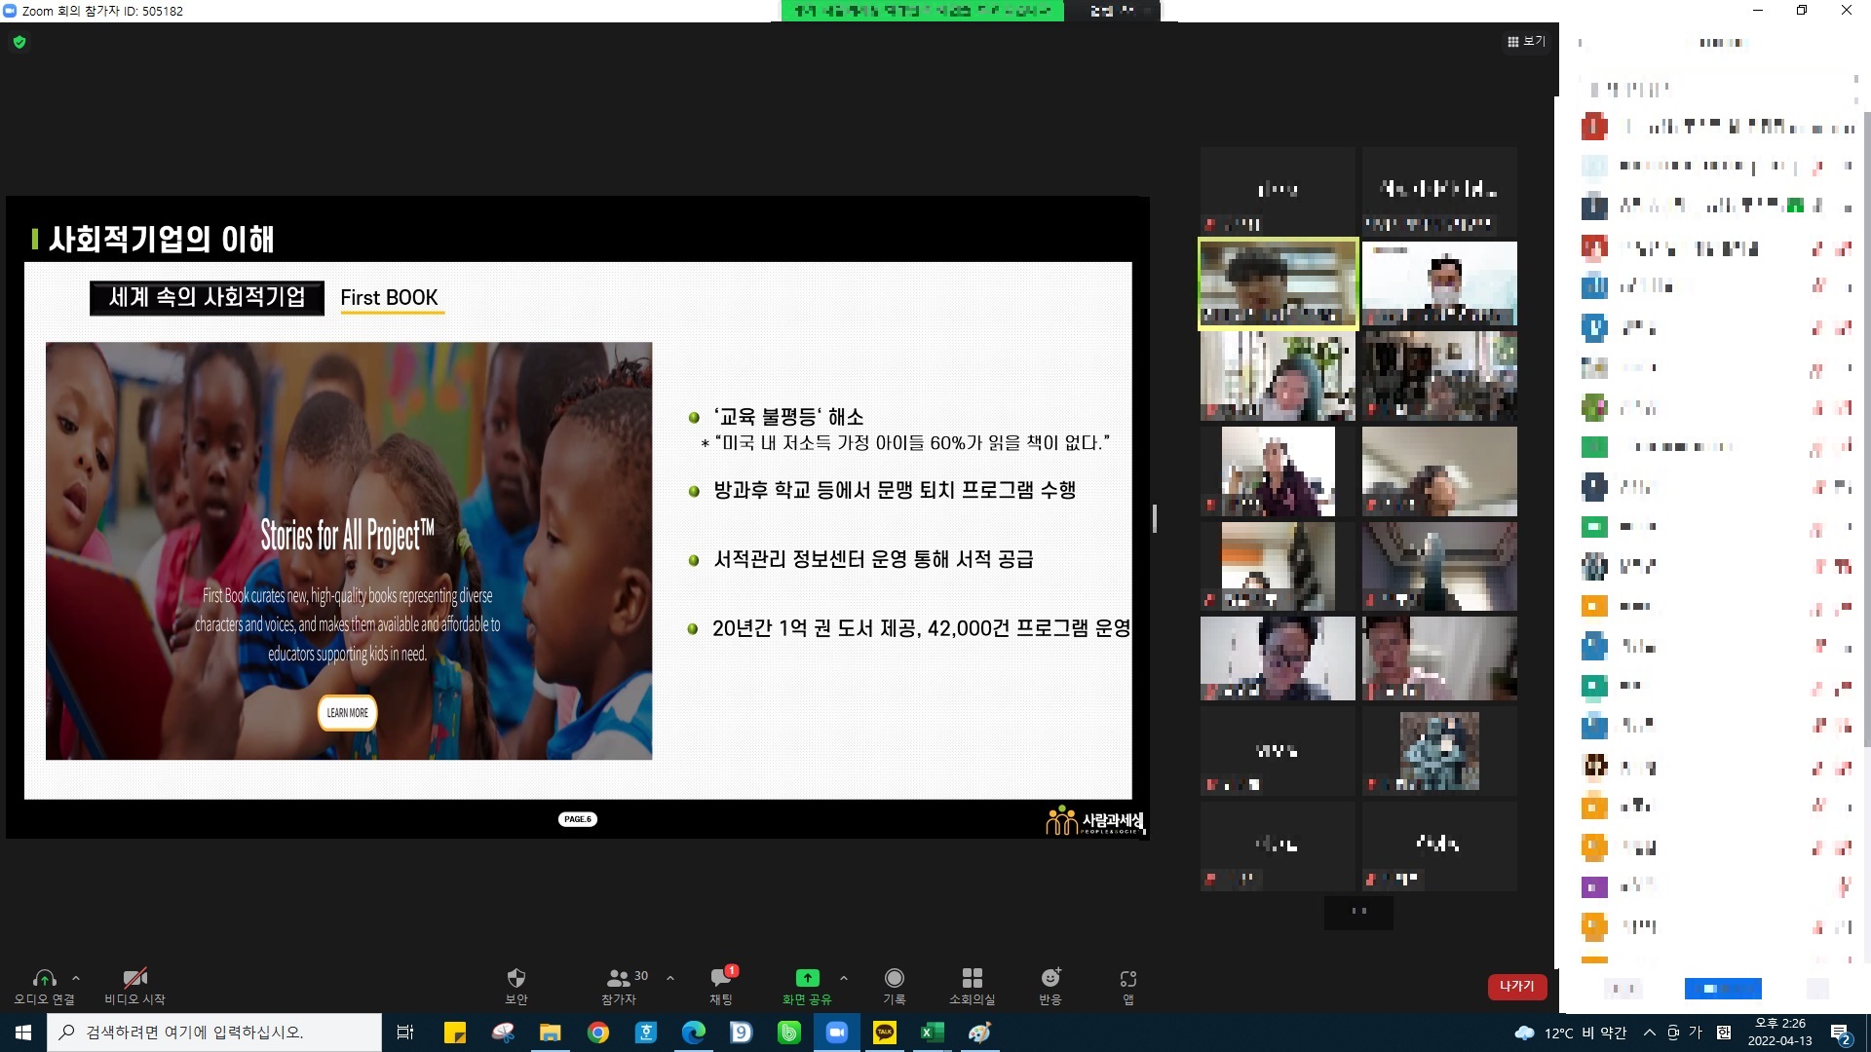This screenshot has height=1052, width=1871.
Task: Open Excel in the taskbar
Action: coord(933,1033)
